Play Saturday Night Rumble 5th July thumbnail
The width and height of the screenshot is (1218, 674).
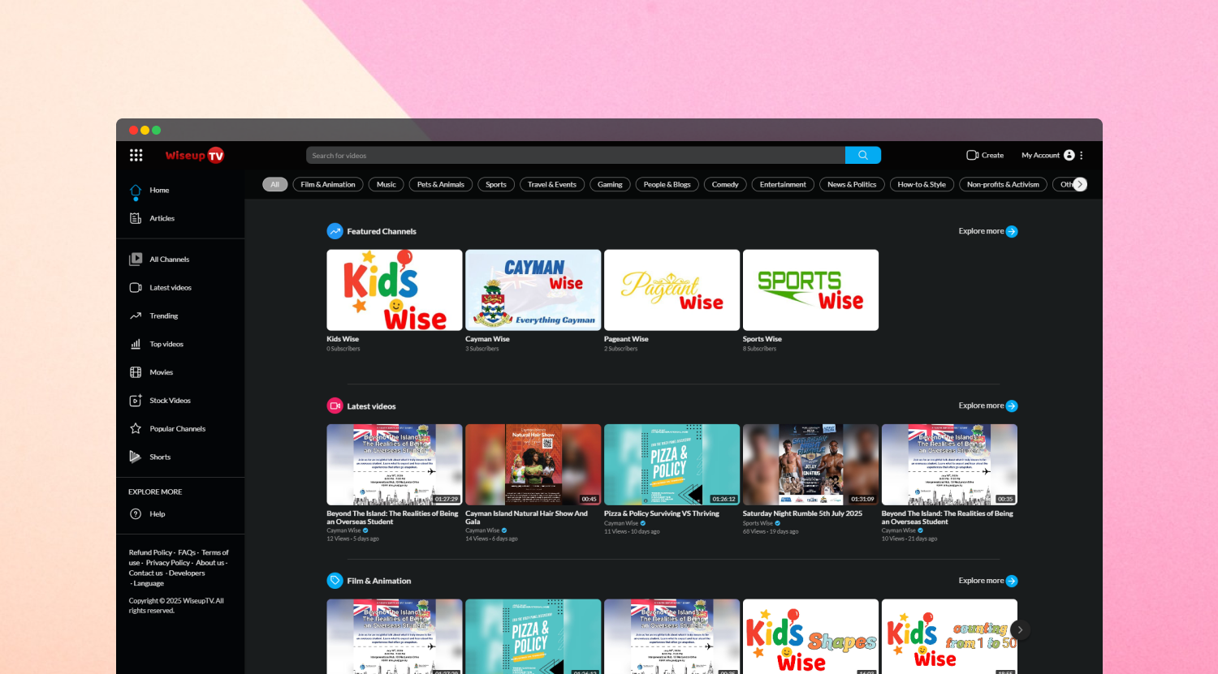(x=810, y=465)
